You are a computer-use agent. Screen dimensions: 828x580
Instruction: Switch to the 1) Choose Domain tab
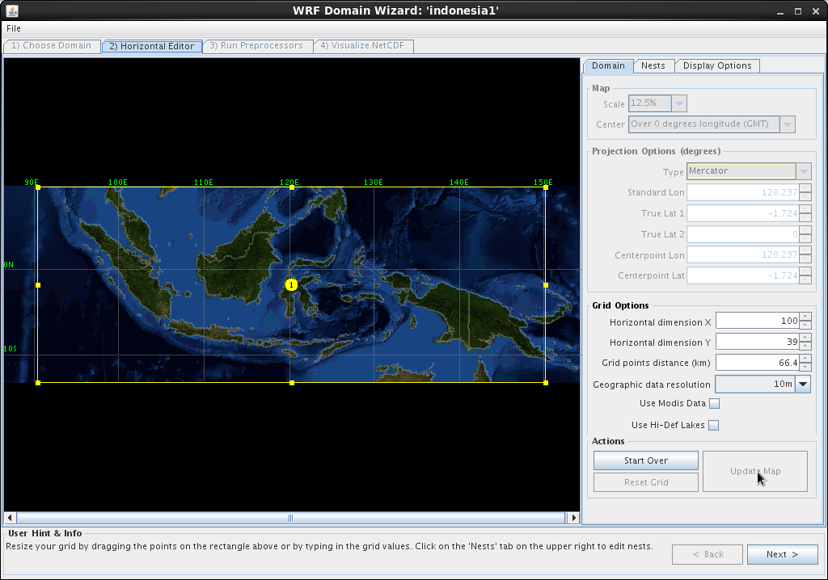51,46
